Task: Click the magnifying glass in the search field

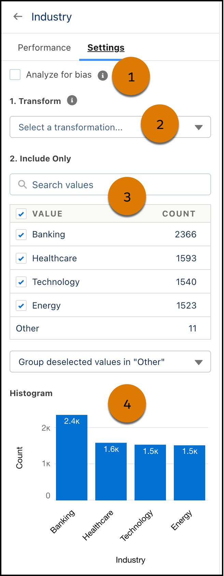Action: [22, 184]
